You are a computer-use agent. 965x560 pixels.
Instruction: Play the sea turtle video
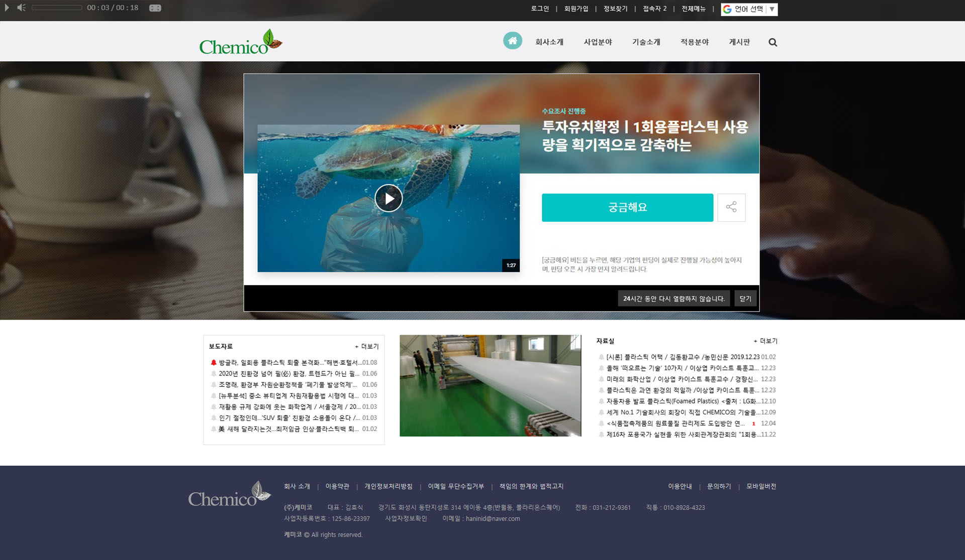389,198
